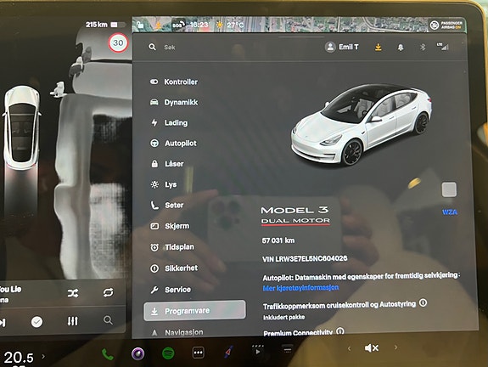488x367 pixels.
Task: Open the Lading menu
Action: pyautogui.click(x=169, y=122)
